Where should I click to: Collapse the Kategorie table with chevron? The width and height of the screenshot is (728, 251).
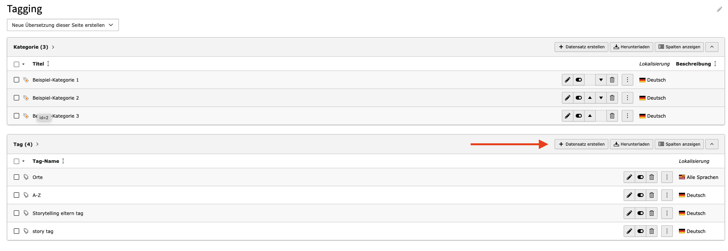pyautogui.click(x=712, y=47)
